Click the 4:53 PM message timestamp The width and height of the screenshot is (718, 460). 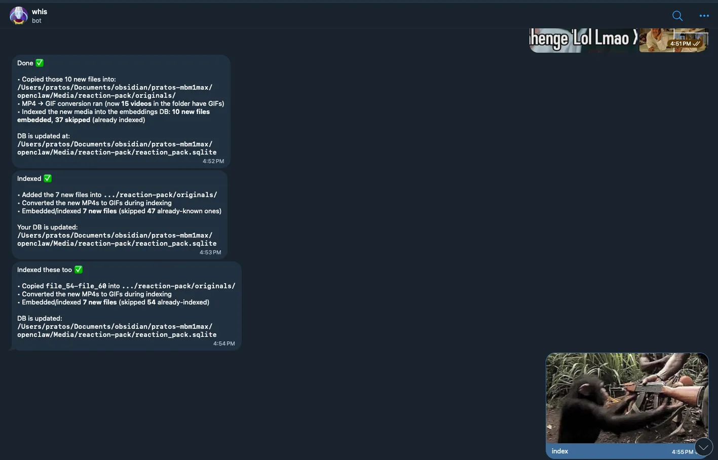pyautogui.click(x=210, y=252)
